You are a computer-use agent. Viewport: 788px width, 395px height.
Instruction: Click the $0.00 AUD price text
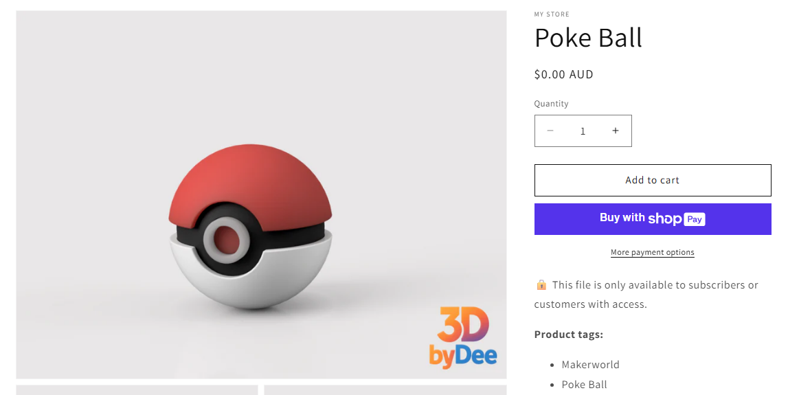(x=563, y=74)
